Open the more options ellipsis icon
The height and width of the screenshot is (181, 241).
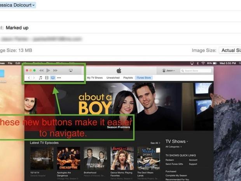pyautogui.click(x=59, y=78)
